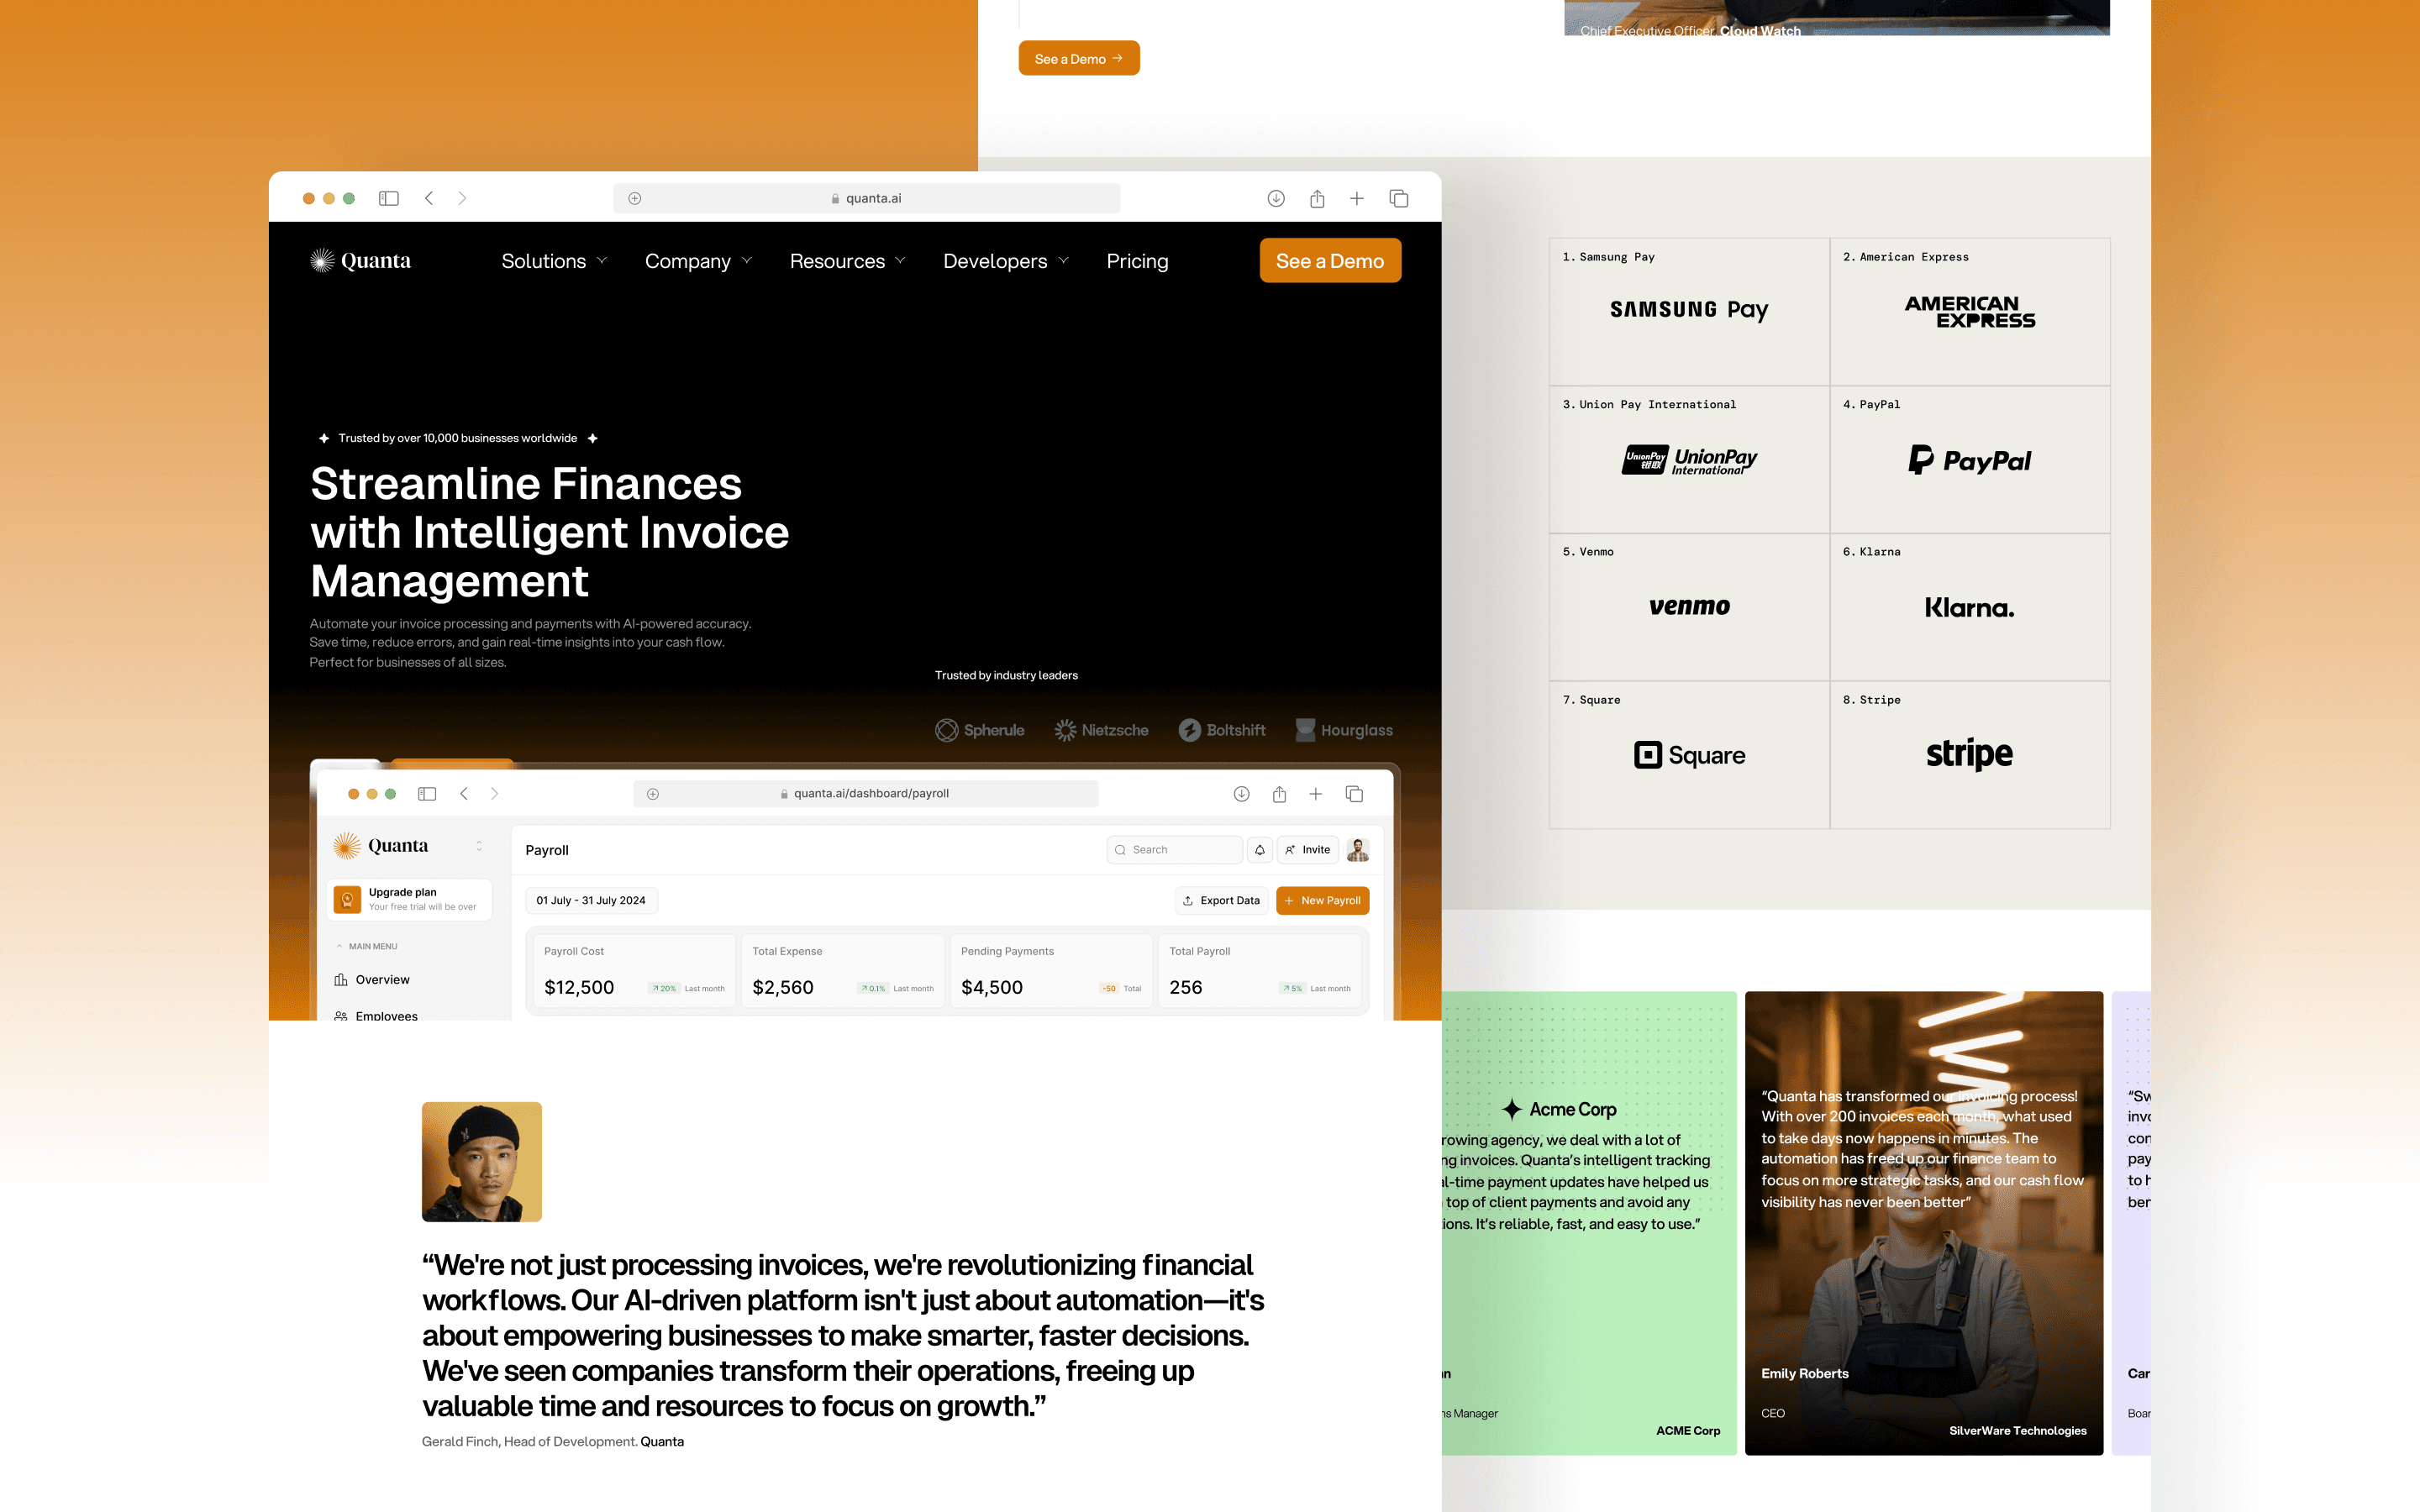The image size is (2420, 1512).
Task: Go back in dashboard browser window
Action: [464, 793]
